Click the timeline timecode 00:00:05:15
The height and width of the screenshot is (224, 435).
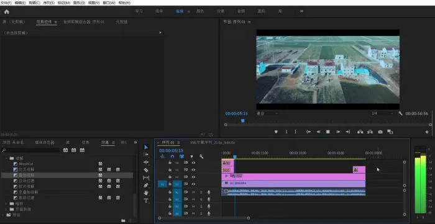coord(171,151)
